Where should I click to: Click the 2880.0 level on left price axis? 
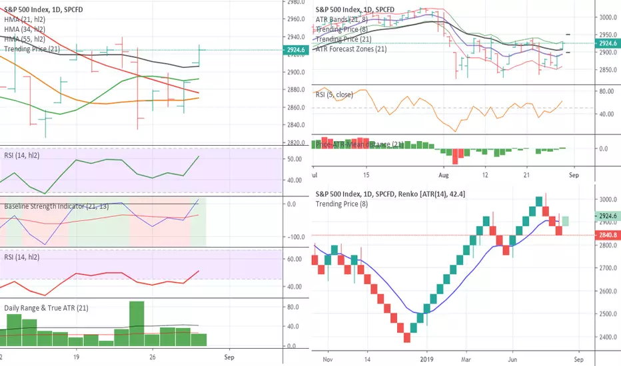(x=296, y=90)
